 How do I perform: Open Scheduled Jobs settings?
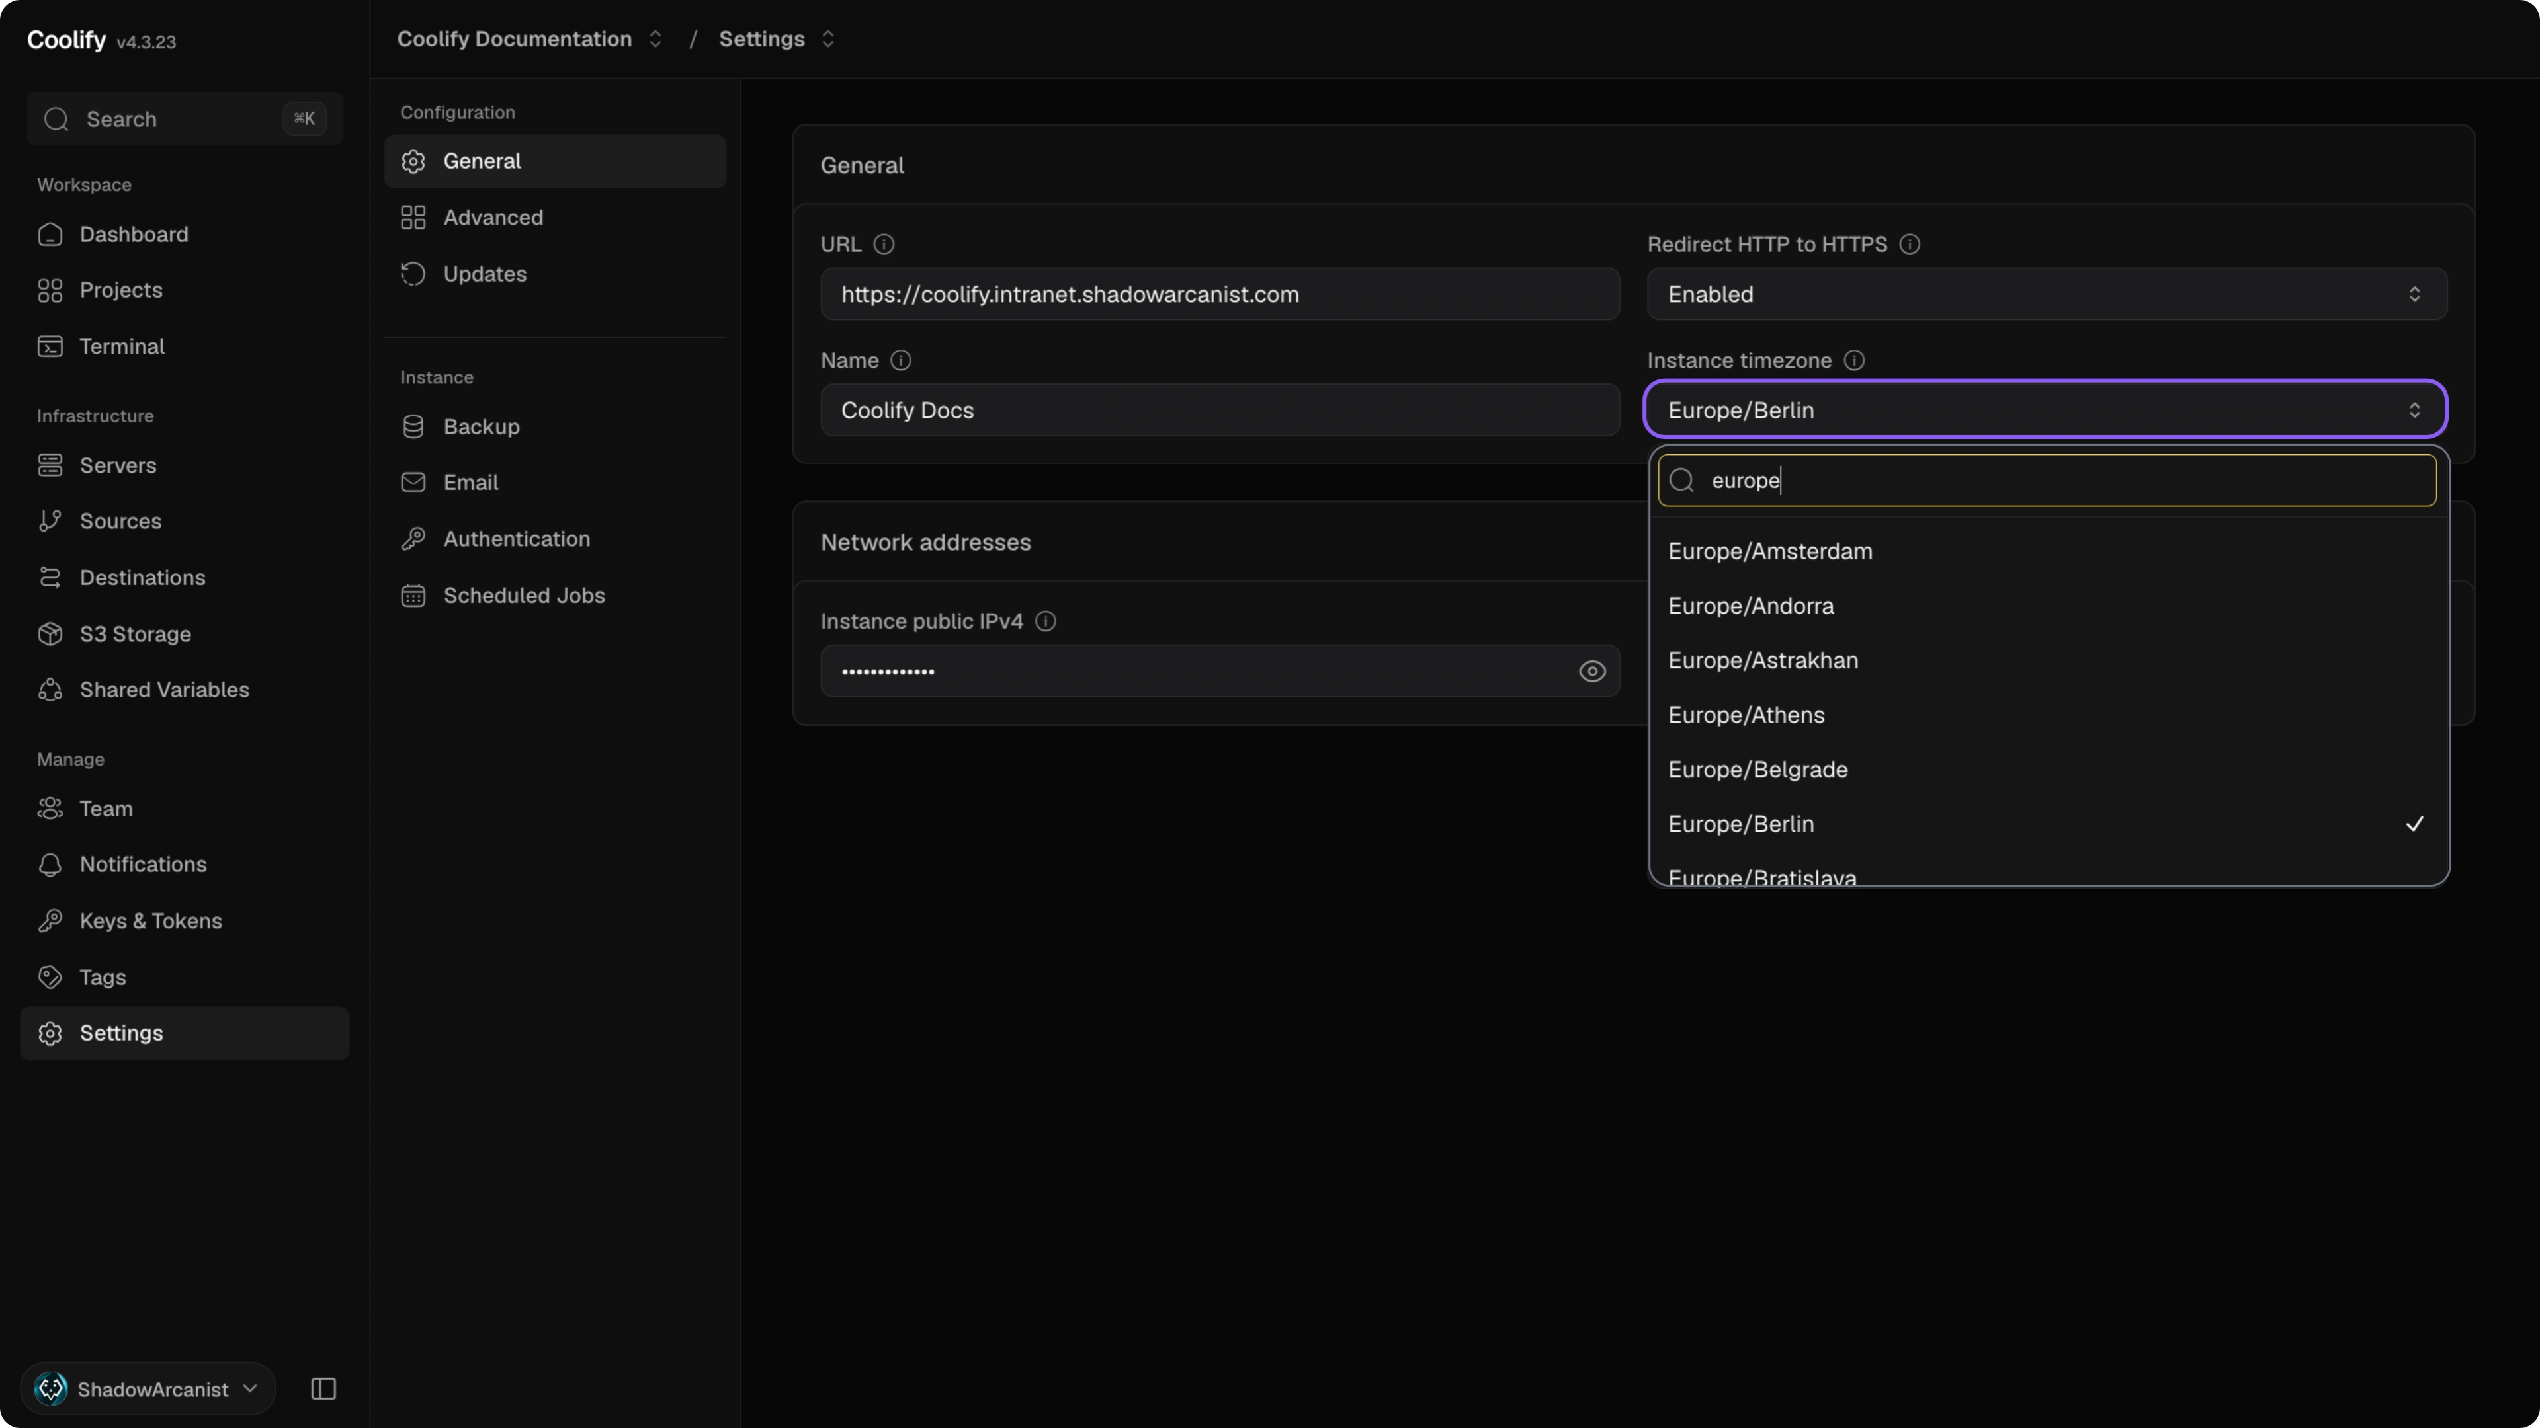[555, 595]
